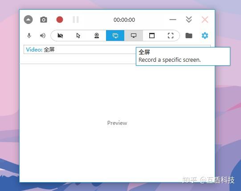Collapse the panel with the round up-arrow button
This screenshot has height=191, width=241.
[x=28, y=20]
